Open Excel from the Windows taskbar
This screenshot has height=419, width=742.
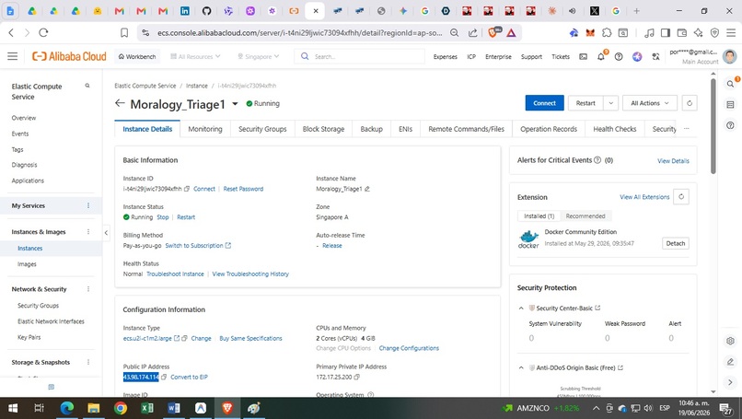147,408
